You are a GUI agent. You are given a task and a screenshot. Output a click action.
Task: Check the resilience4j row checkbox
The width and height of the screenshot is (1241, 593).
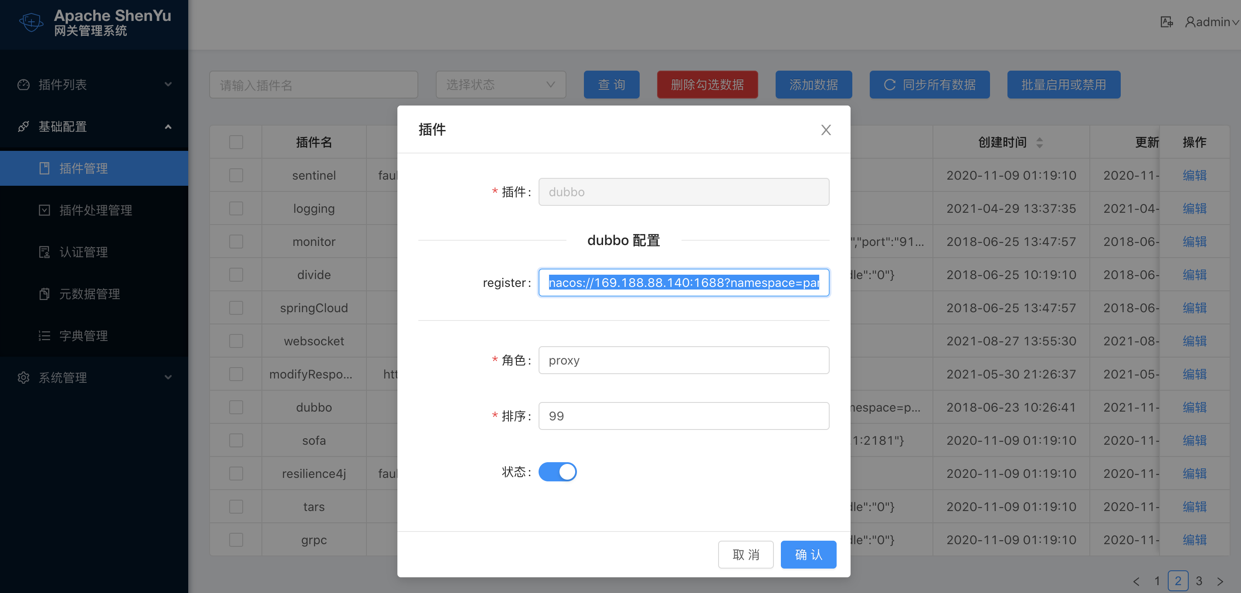tap(236, 474)
